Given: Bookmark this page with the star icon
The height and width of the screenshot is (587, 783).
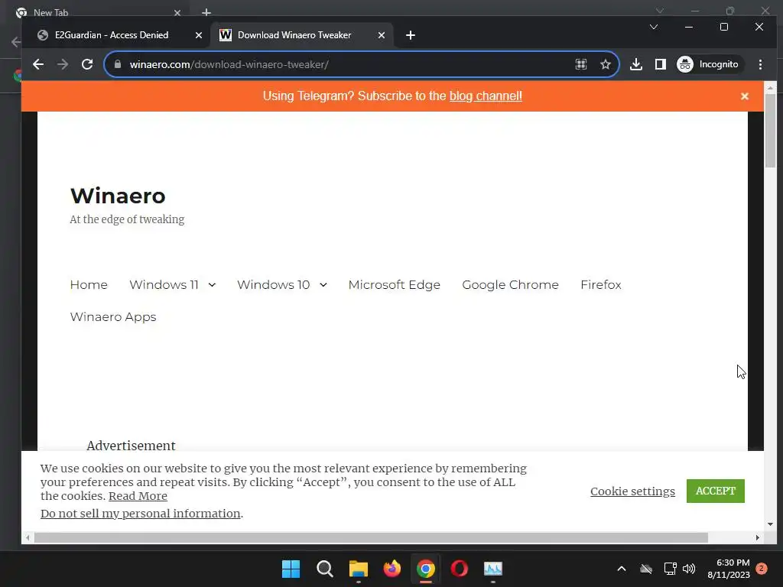Looking at the screenshot, I should point(606,64).
